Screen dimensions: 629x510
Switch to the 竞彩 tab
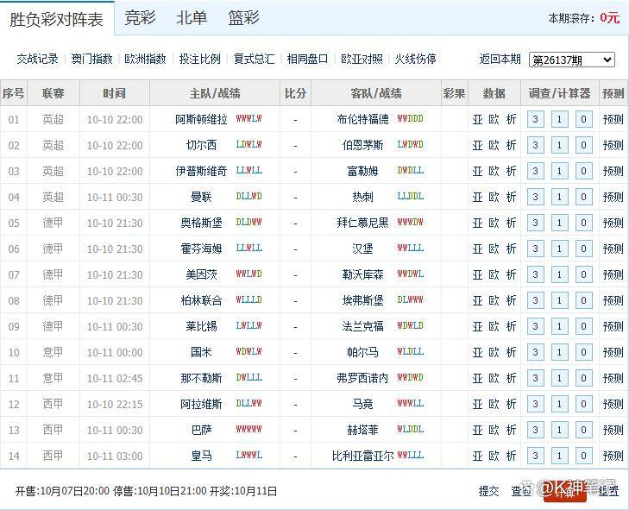click(x=140, y=18)
